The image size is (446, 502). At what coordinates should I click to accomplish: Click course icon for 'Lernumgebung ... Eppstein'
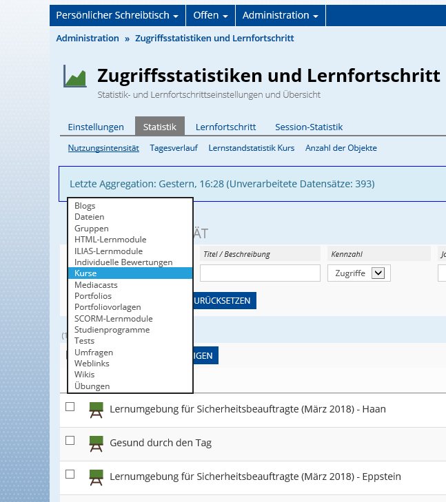coord(96,477)
